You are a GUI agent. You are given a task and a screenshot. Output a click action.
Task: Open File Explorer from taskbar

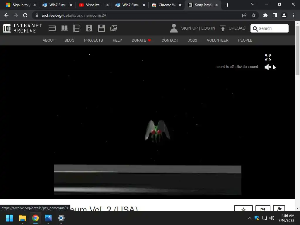point(22,218)
